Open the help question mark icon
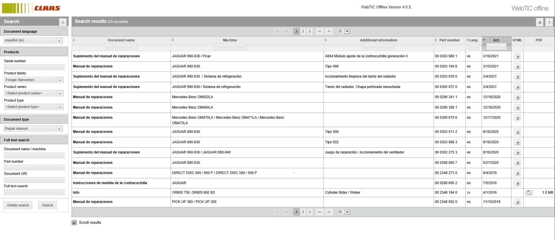The height and width of the screenshot is (240, 555). coord(549,22)
